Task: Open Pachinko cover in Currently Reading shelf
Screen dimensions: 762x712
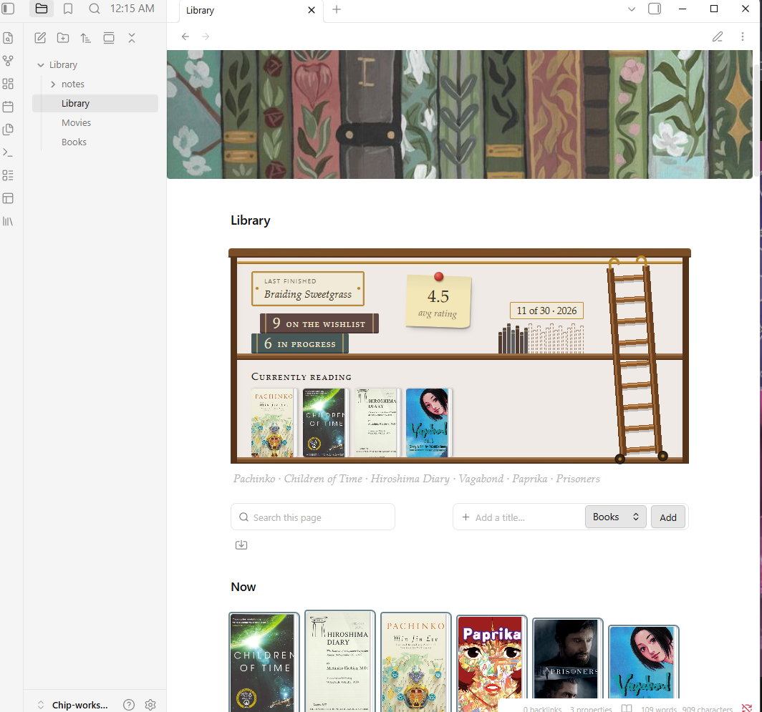Action: click(273, 422)
